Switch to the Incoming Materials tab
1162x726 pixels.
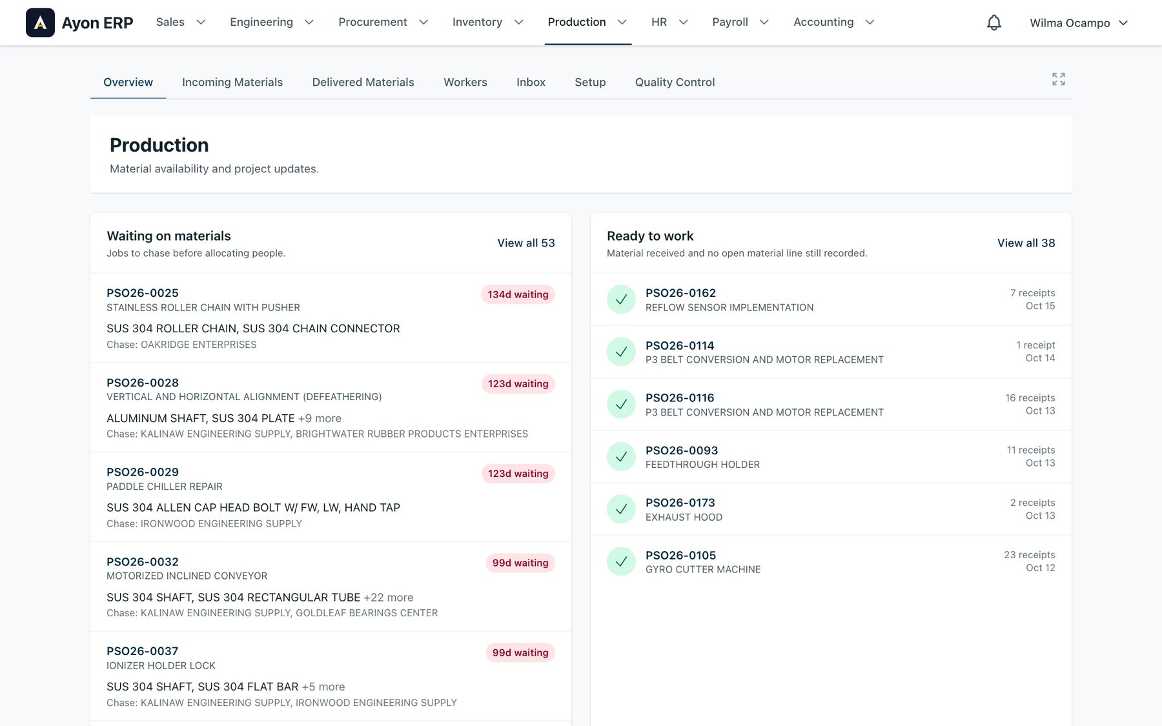point(232,82)
